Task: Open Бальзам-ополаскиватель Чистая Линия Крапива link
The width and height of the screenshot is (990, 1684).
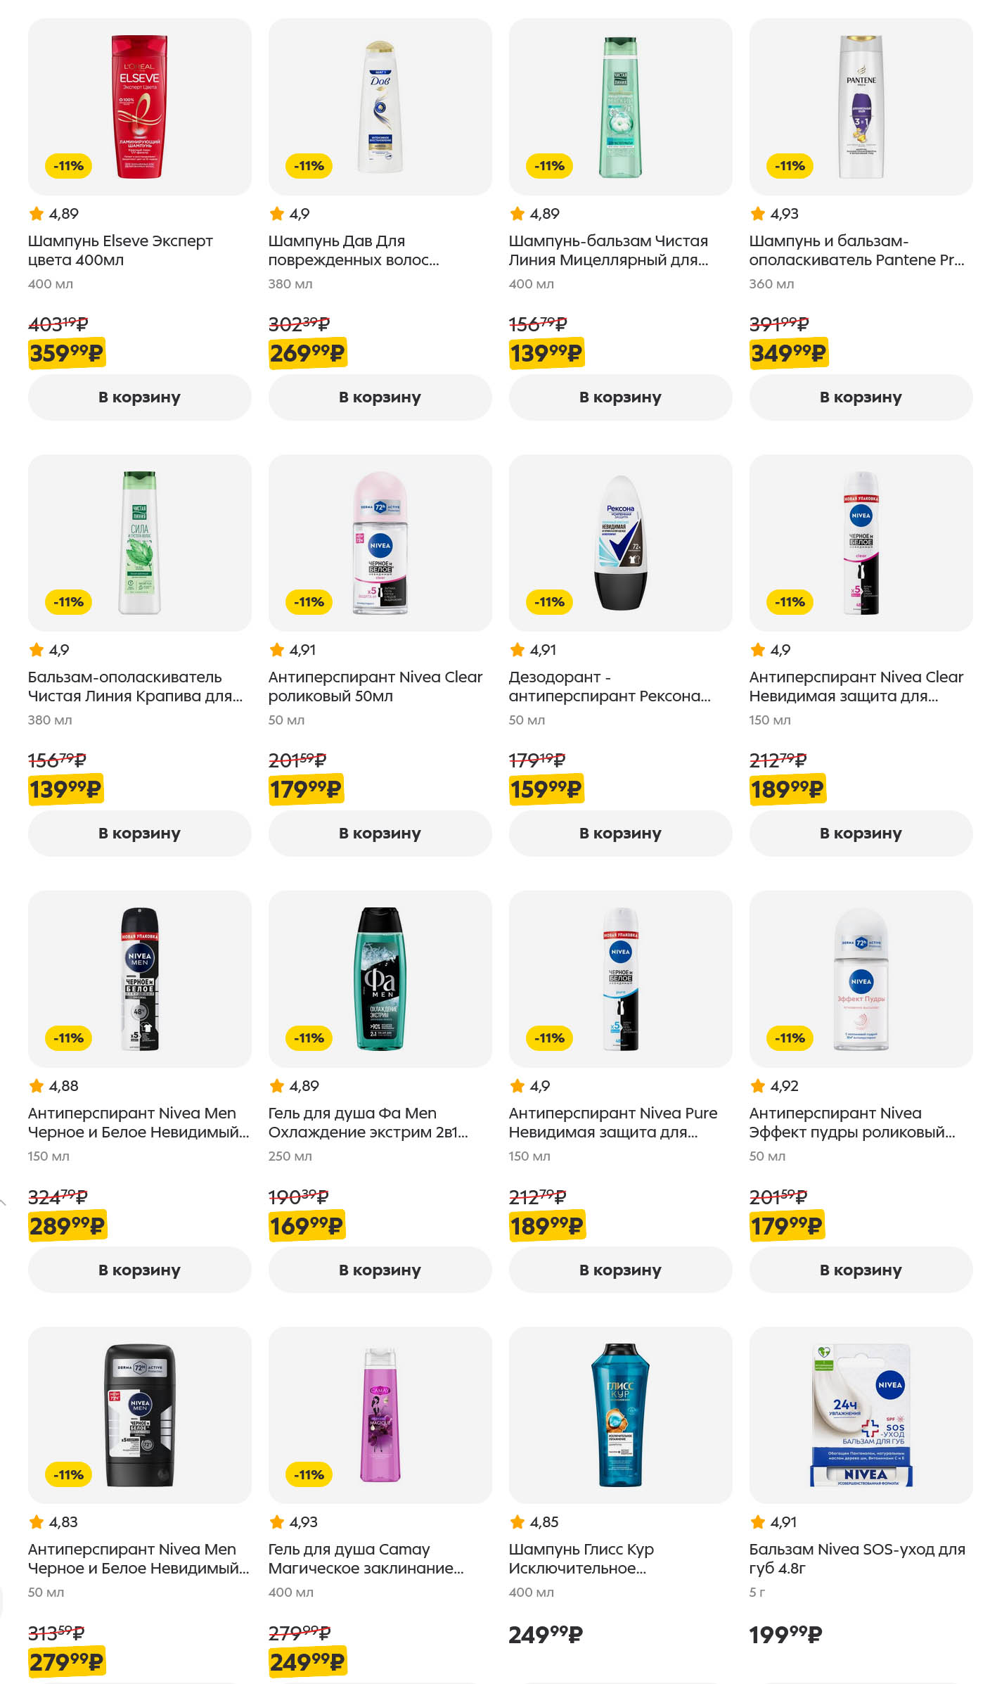Action: pyautogui.click(x=135, y=687)
